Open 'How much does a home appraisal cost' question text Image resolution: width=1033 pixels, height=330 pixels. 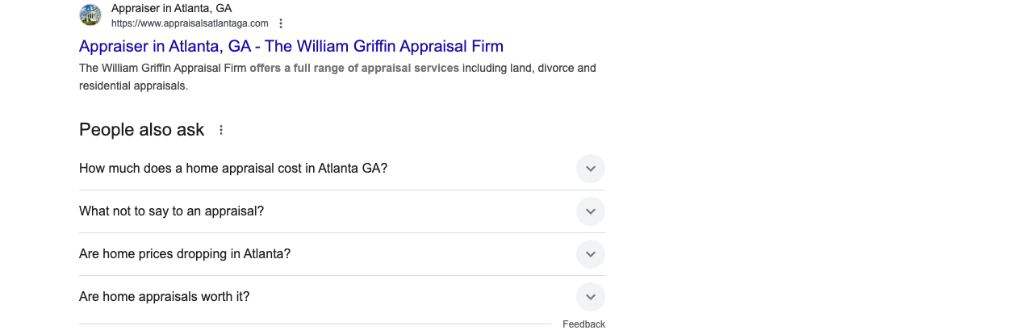(233, 169)
